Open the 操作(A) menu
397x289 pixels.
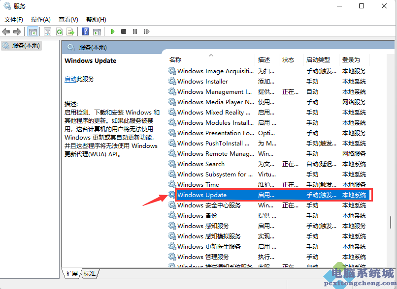(x=41, y=20)
